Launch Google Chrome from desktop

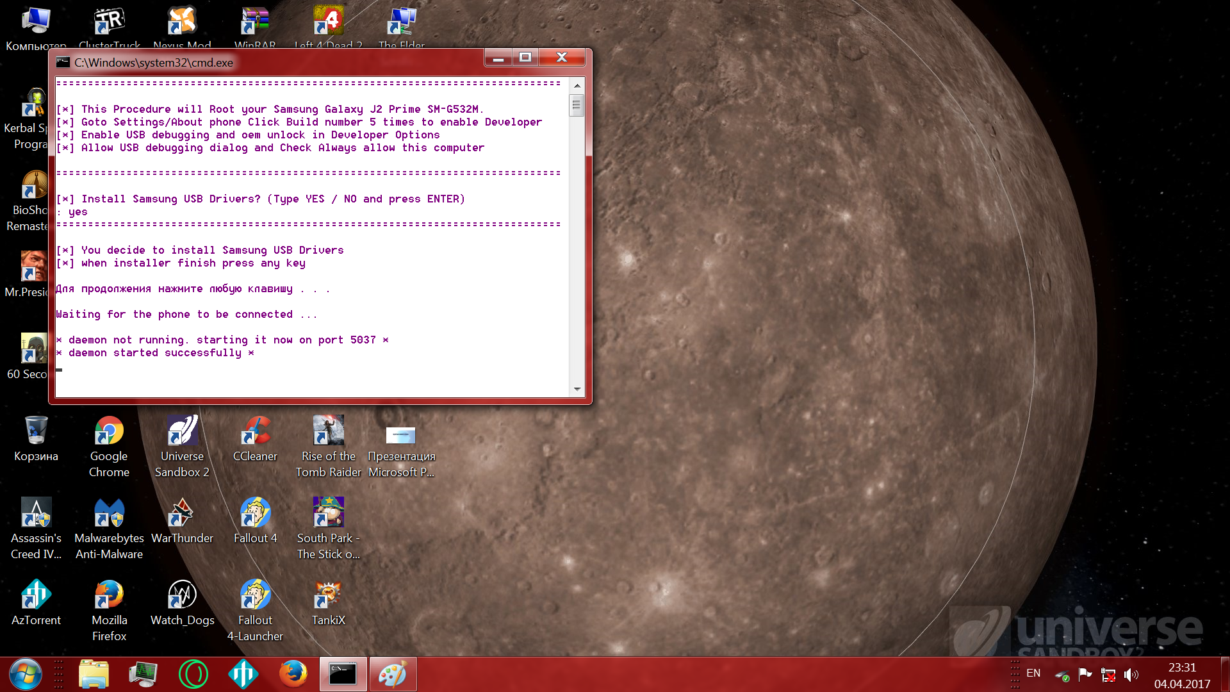pyautogui.click(x=109, y=447)
